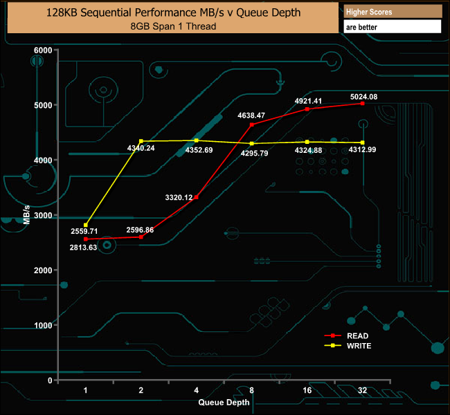Click the data label 4921.41
The width and height of the screenshot is (450, 415).
pyautogui.click(x=308, y=101)
